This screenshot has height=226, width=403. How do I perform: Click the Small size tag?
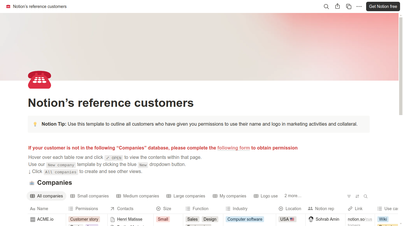point(163,219)
